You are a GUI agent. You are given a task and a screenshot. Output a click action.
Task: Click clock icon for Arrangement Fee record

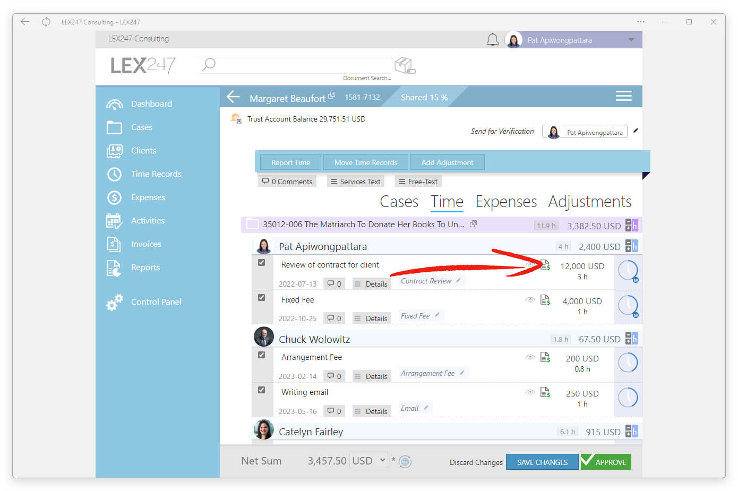pyautogui.click(x=628, y=363)
